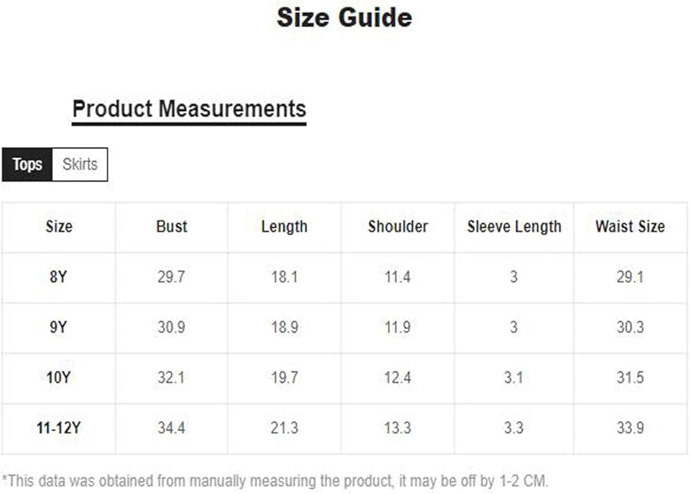Select the Tops tab

click(28, 164)
